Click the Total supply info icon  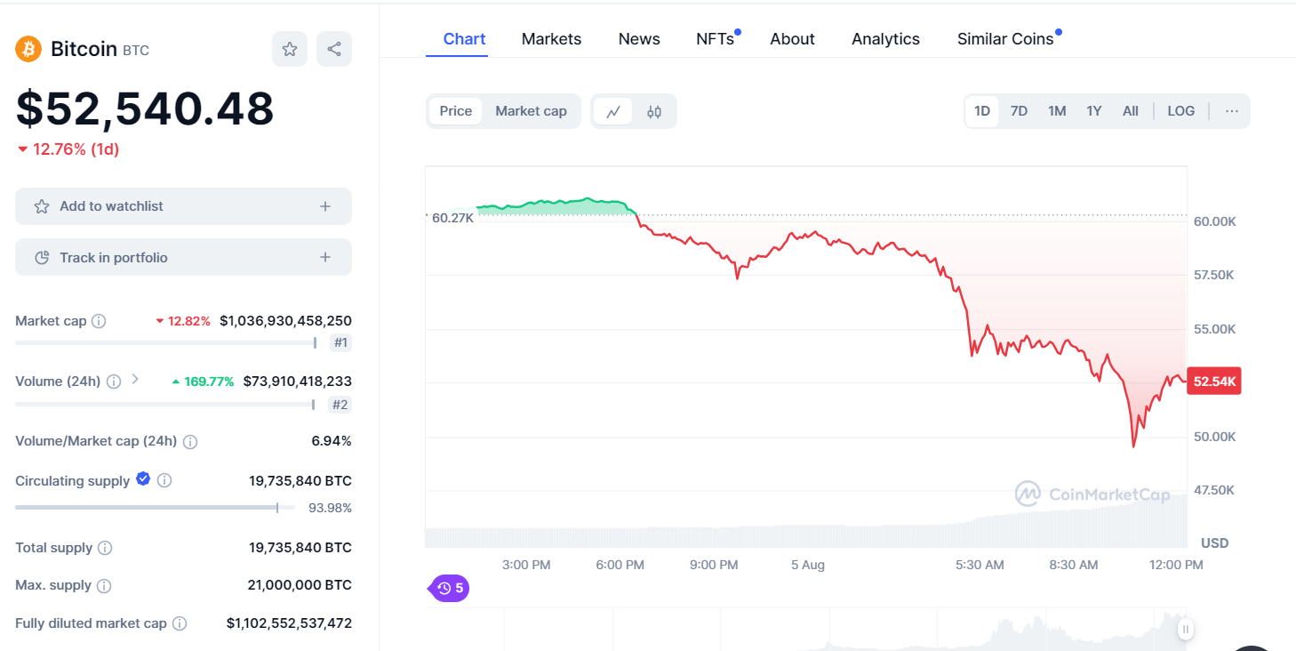point(105,548)
